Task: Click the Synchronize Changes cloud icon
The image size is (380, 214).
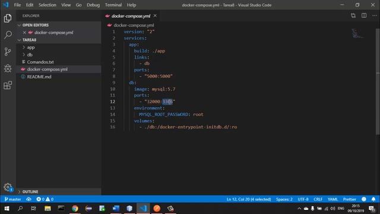Action: (29, 199)
